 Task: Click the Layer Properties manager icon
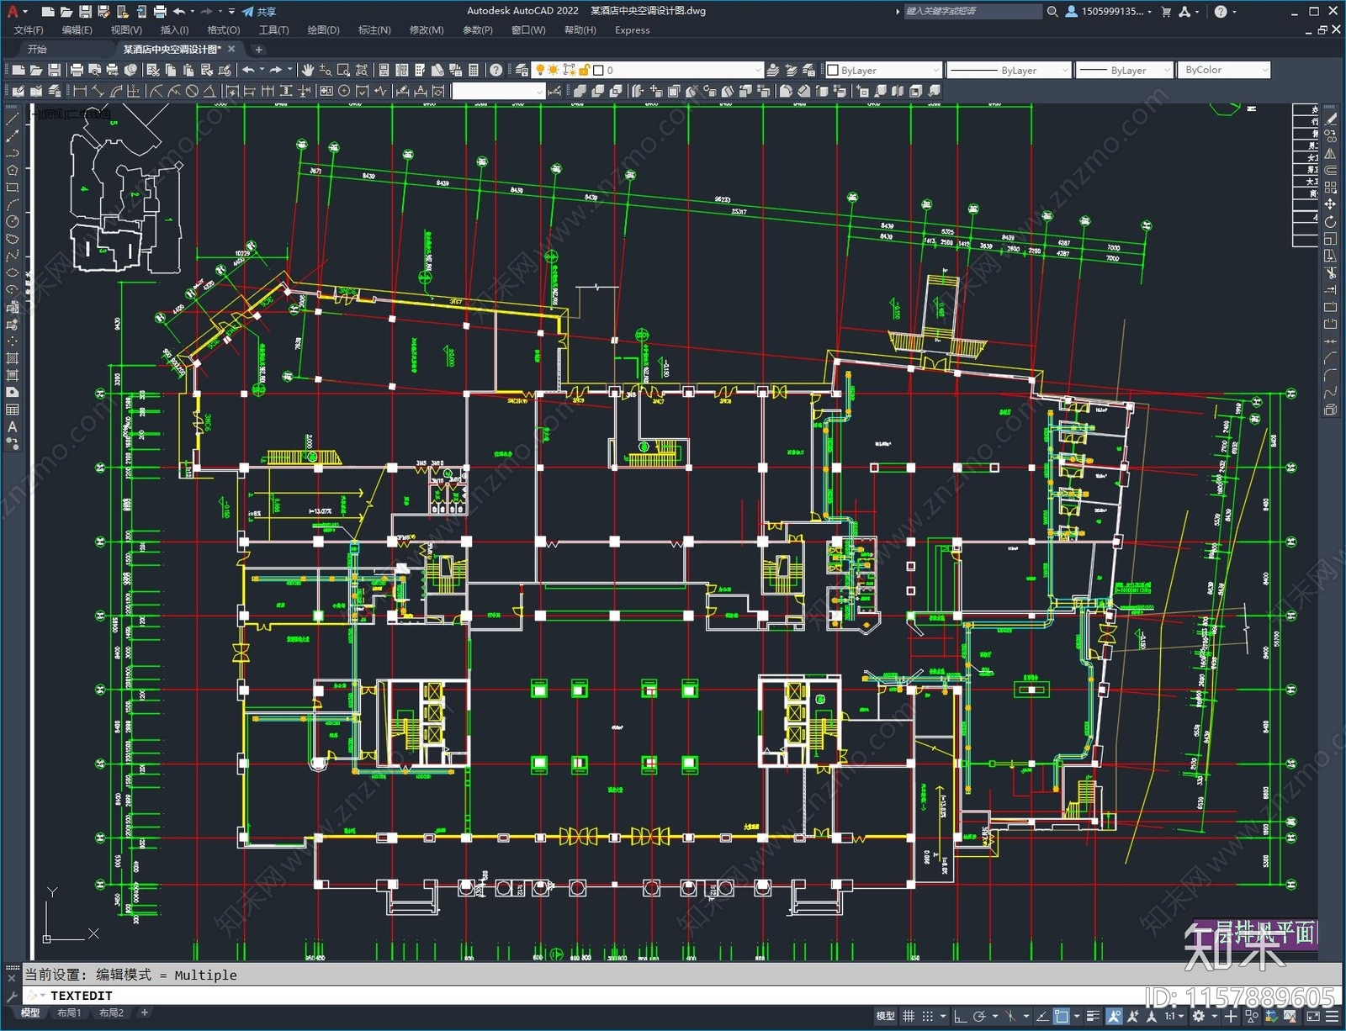click(x=522, y=70)
